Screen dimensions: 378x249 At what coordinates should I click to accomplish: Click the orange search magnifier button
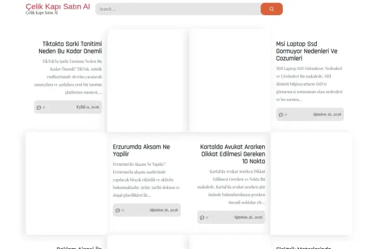[x=272, y=9]
